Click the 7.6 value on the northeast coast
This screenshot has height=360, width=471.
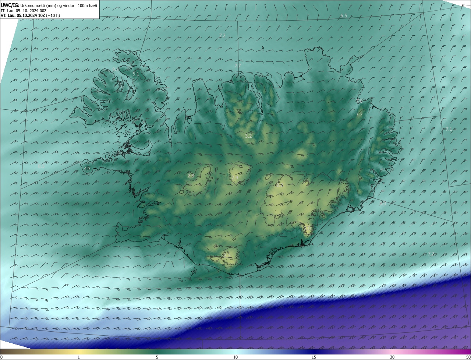[359, 101]
